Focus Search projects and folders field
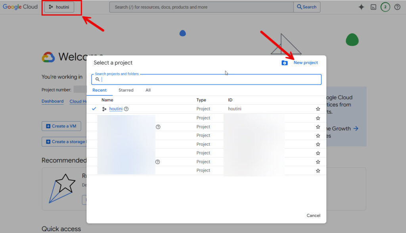 pos(206,80)
